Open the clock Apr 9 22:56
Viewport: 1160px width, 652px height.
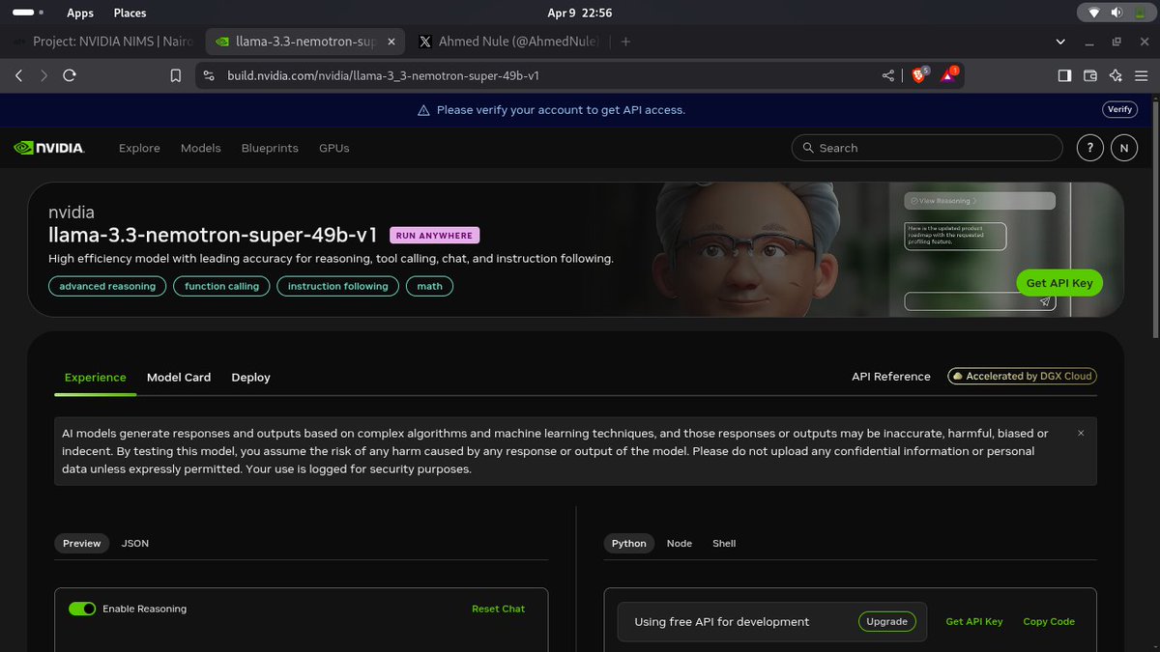coord(580,13)
